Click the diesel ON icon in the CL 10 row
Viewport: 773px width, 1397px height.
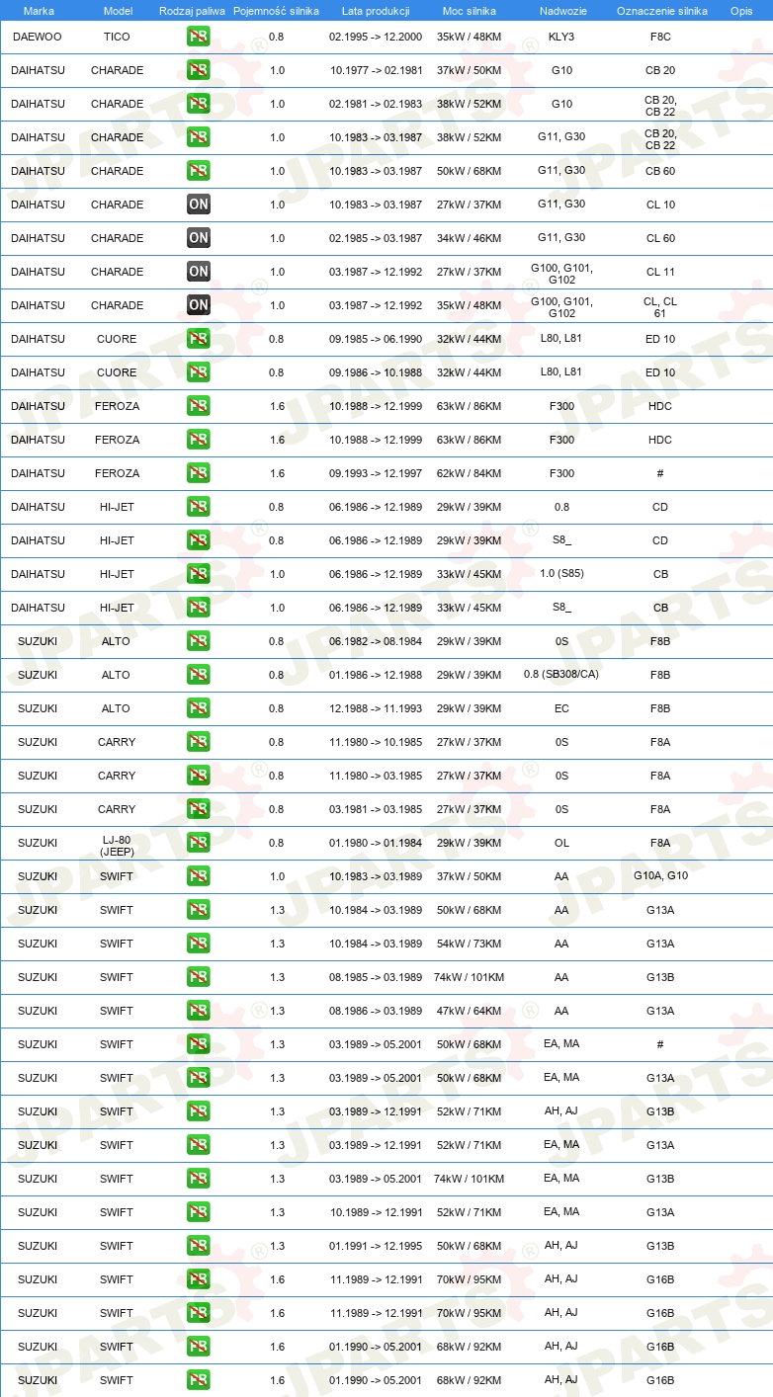[x=198, y=205]
